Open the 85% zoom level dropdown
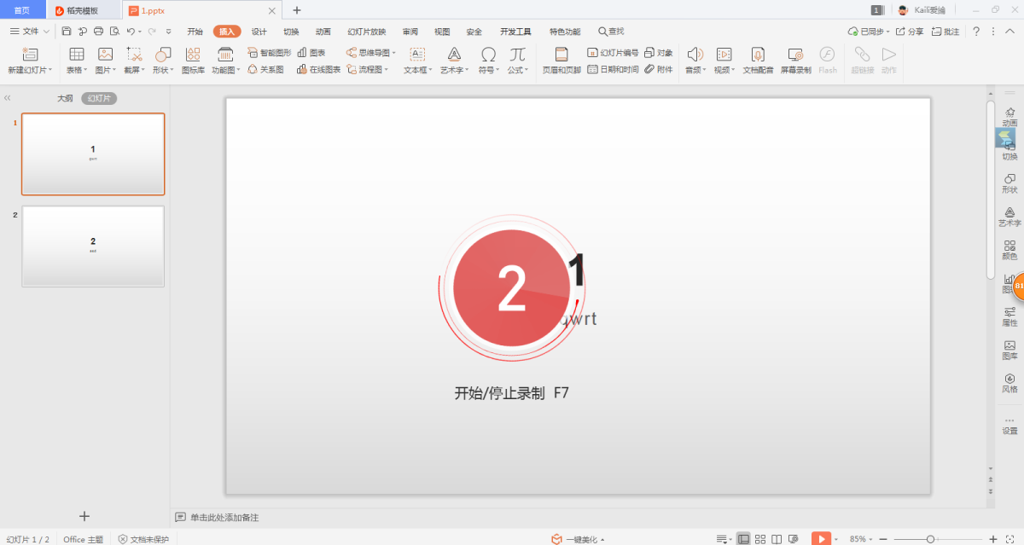 (861, 539)
